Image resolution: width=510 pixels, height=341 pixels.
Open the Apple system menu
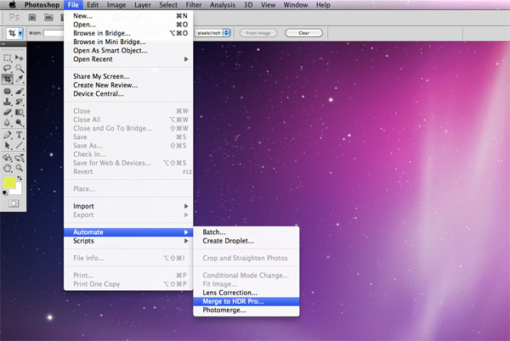(13, 4)
